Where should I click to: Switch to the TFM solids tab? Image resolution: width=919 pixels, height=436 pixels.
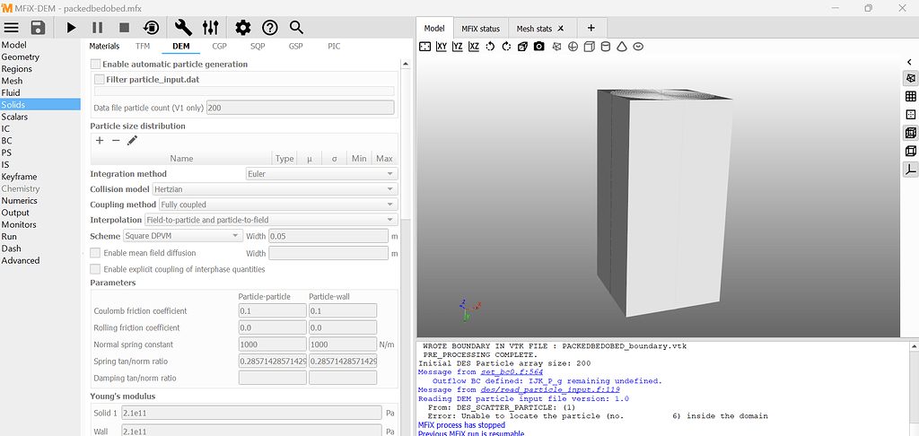pos(143,46)
